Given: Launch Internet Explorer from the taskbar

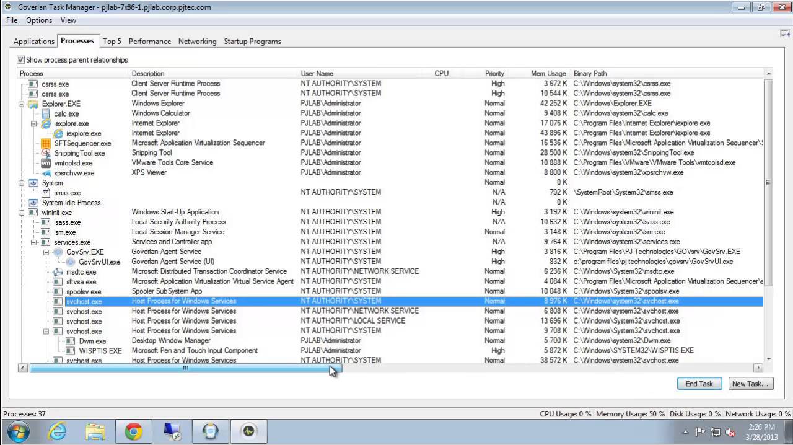Looking at the screenshot, I should coord(57,431).
